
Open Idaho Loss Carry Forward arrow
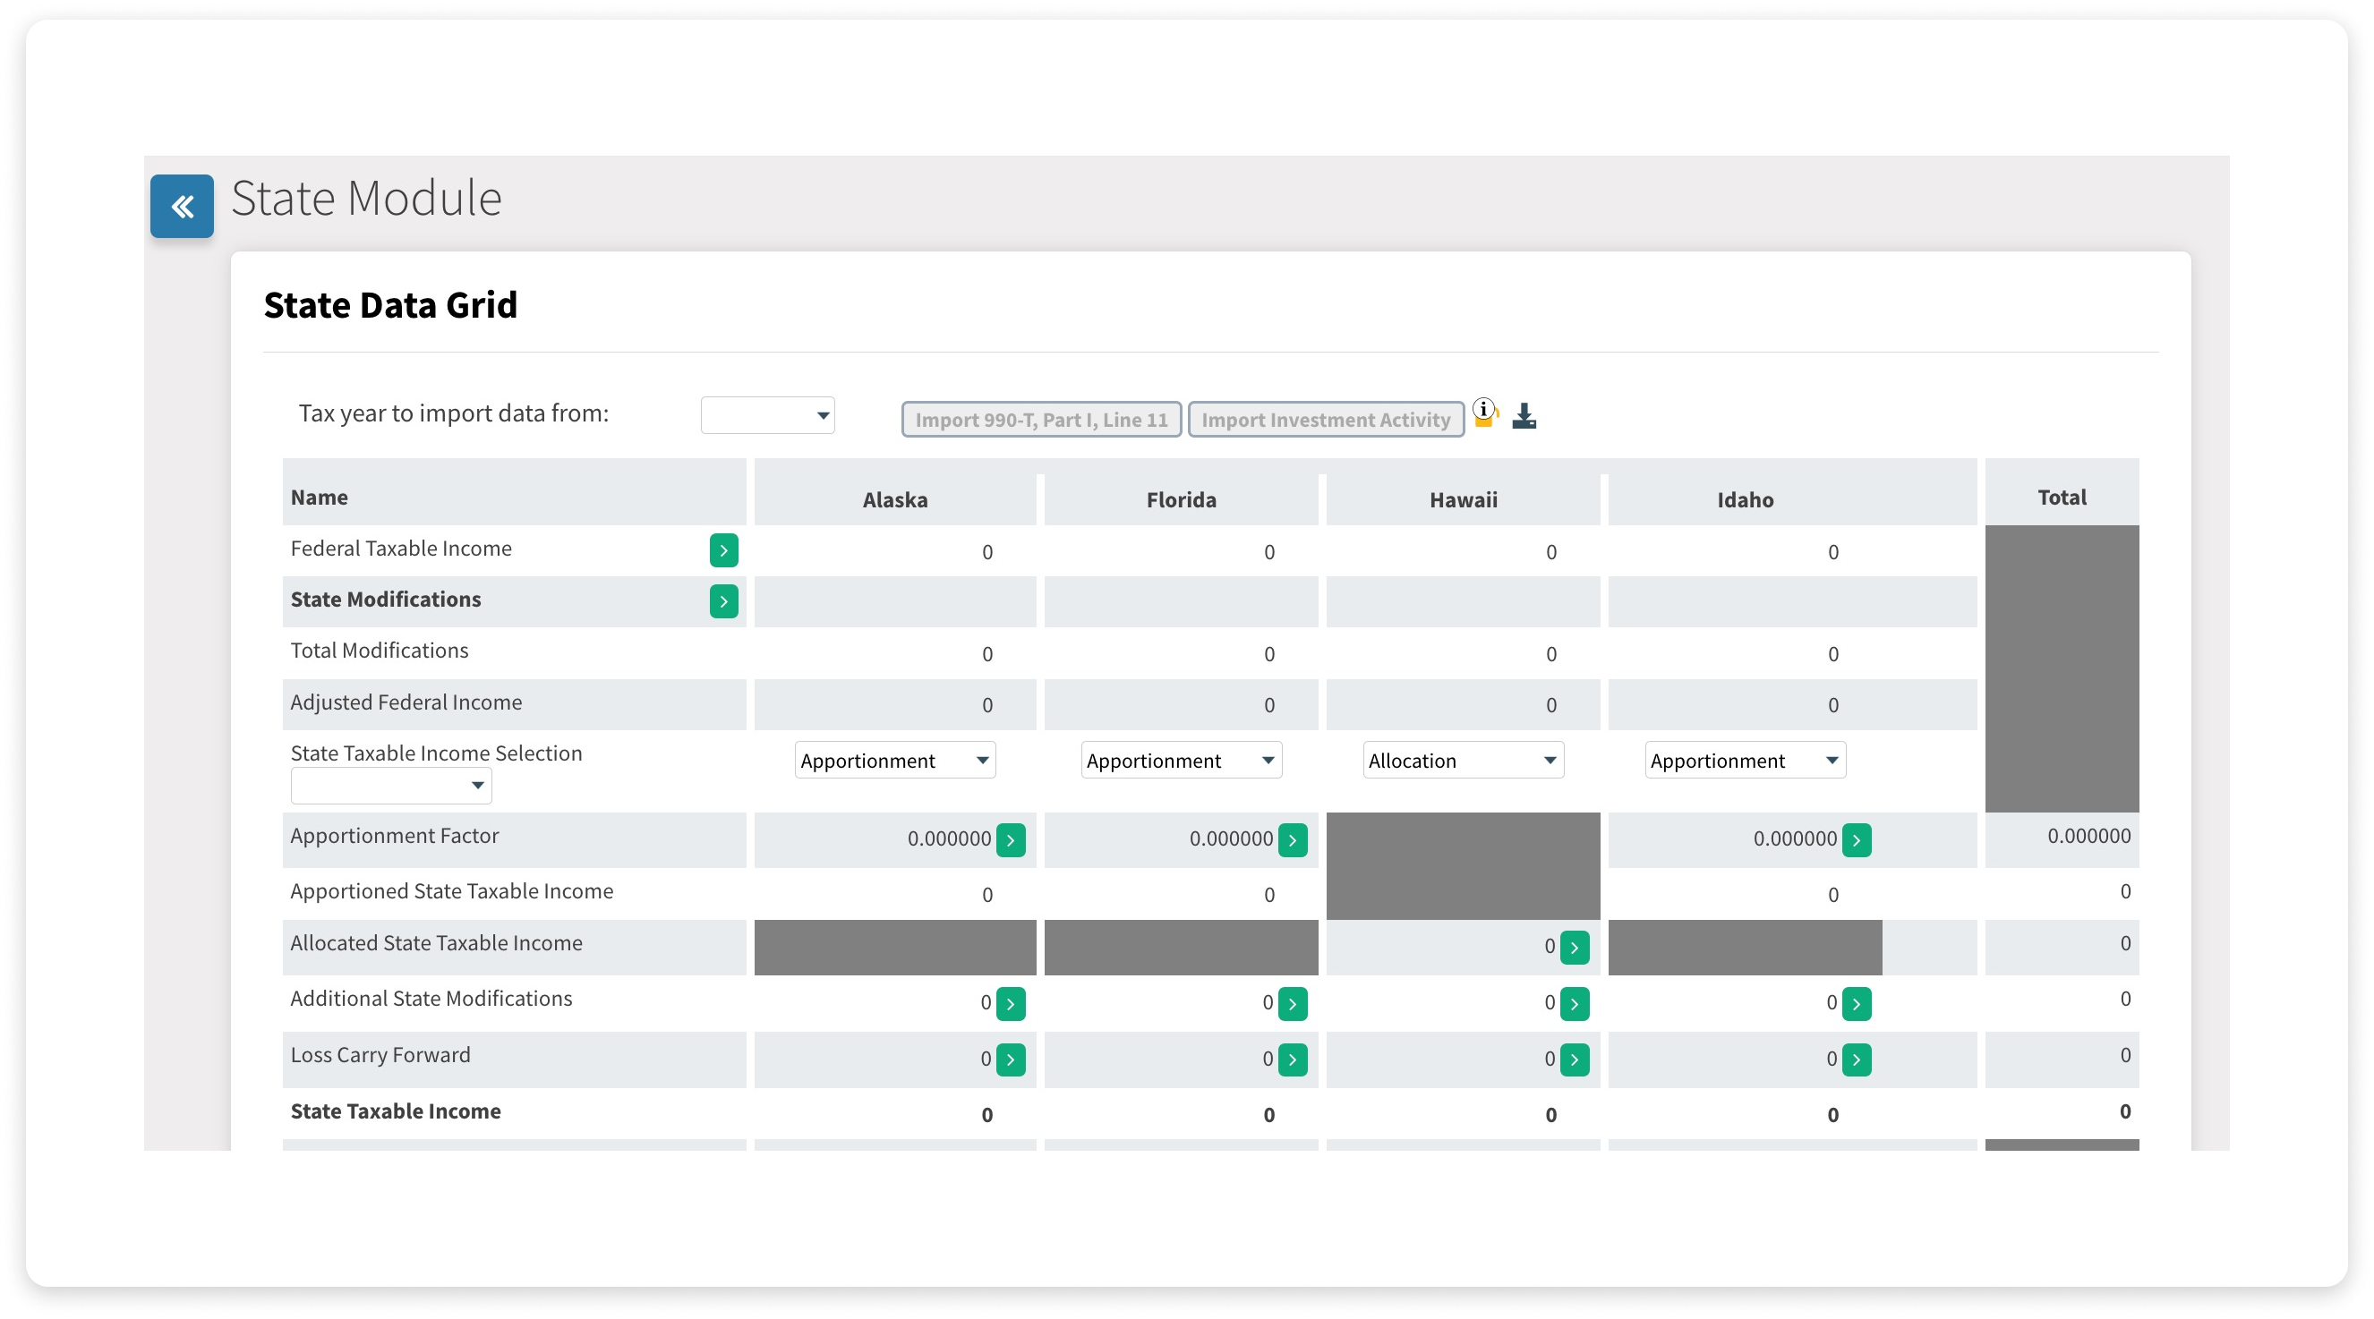[x=1857, y=1060]
